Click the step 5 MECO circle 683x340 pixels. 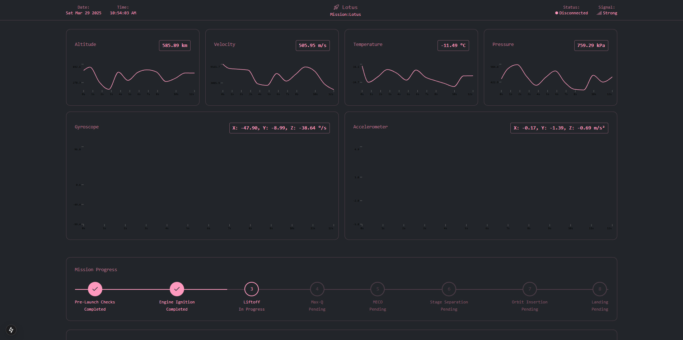pyautogui.click(x=378, y=289)
